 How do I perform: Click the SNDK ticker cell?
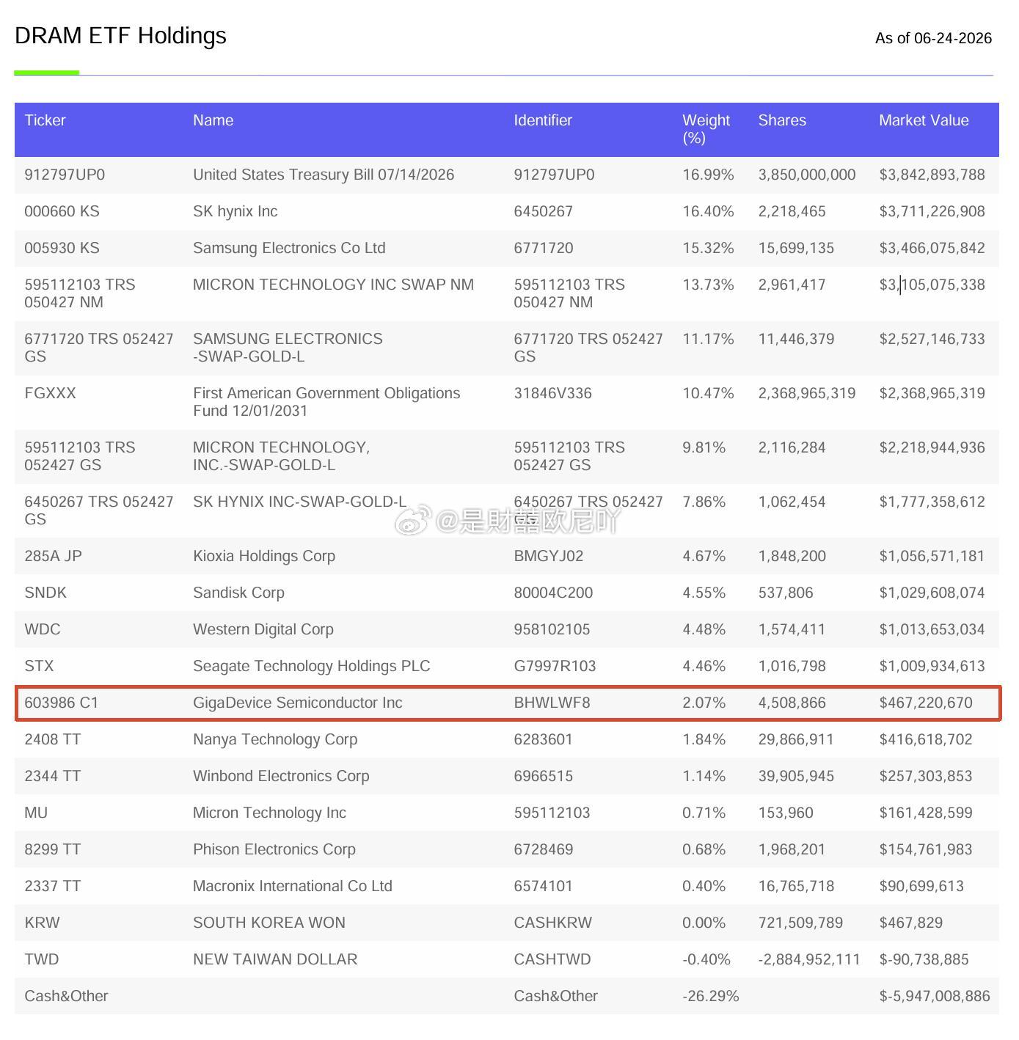click(45, 593)
